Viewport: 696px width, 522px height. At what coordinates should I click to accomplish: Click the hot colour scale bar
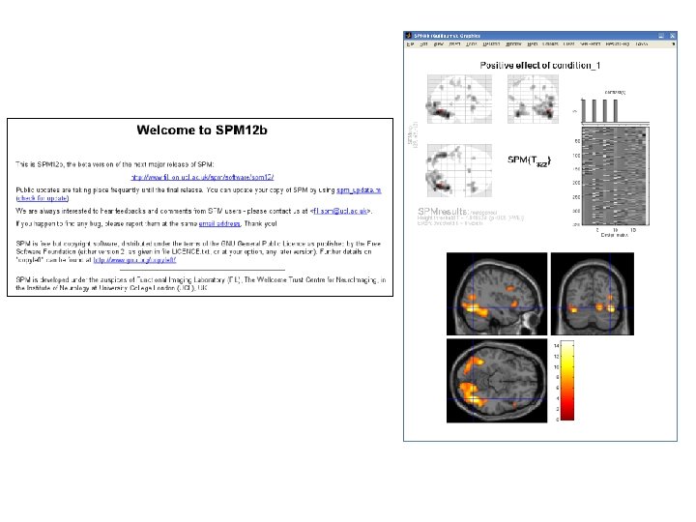tap(567, 381)
